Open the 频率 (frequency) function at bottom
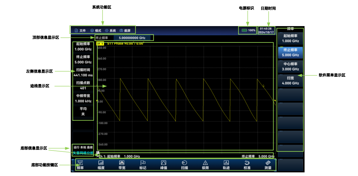This screenshot has height=176, width=358. click(80, 165)
